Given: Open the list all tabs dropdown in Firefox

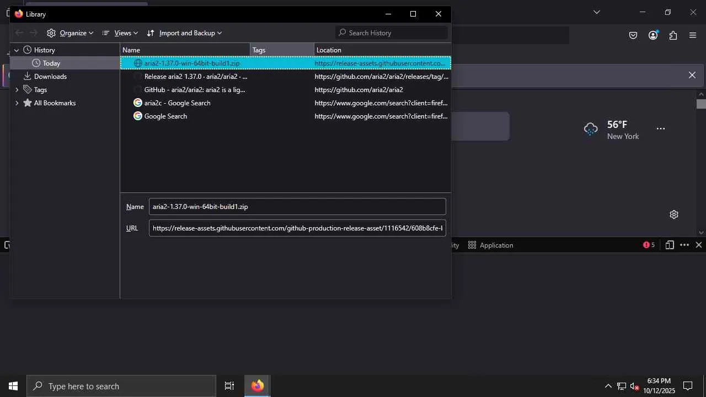Looking at the screenshot, I should pos(596,12).
